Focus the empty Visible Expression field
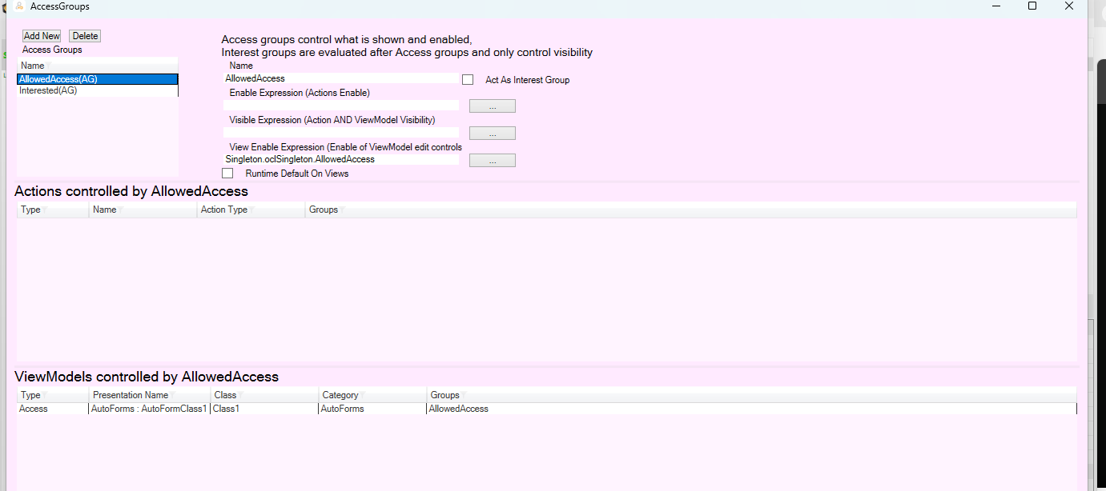1106x491 pixels. (341, 133)
